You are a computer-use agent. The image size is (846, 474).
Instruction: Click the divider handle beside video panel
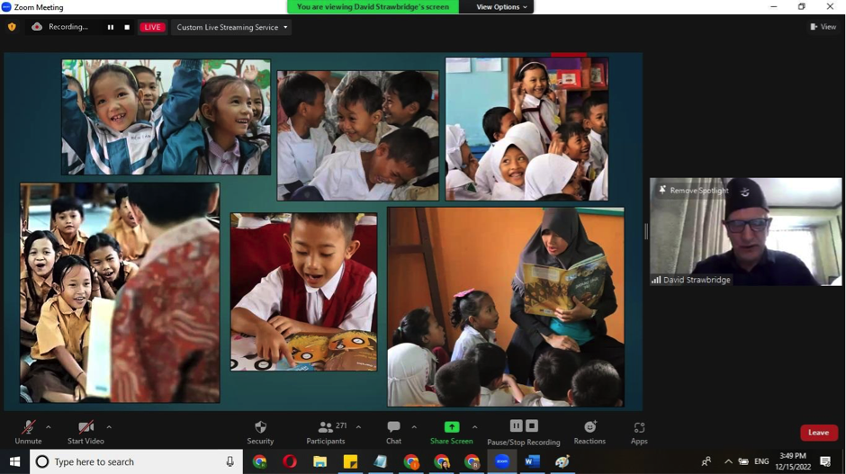tap(646, 231)
